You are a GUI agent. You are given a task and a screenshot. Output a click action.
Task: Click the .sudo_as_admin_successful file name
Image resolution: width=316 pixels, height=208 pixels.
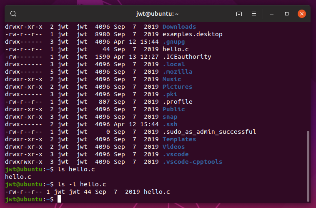pos(209,132)
